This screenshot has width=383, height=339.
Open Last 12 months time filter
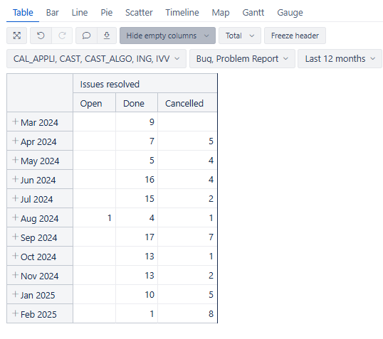coord(340,59)
